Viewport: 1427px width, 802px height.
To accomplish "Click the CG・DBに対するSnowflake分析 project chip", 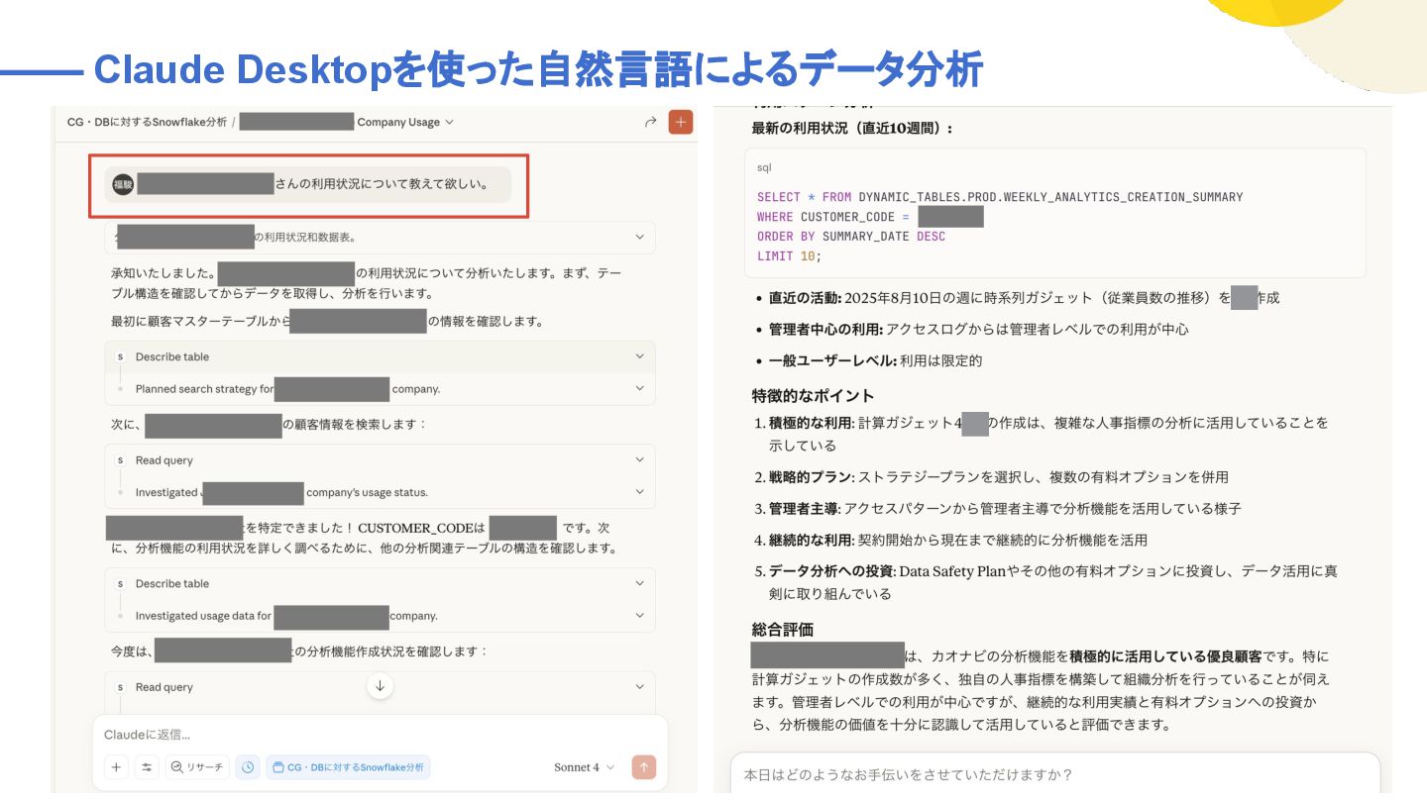I will [348, 767].
